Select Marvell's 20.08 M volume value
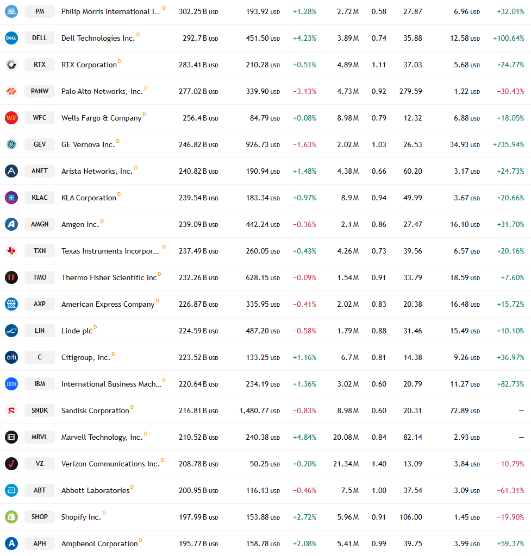The width and height of the screenshot is (531, 556). 346,437
